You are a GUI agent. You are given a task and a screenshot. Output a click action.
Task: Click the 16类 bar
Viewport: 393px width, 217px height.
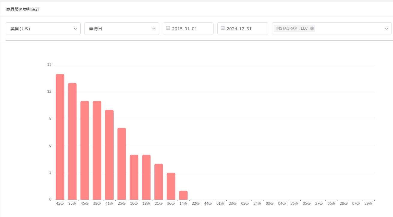(134, 177)
